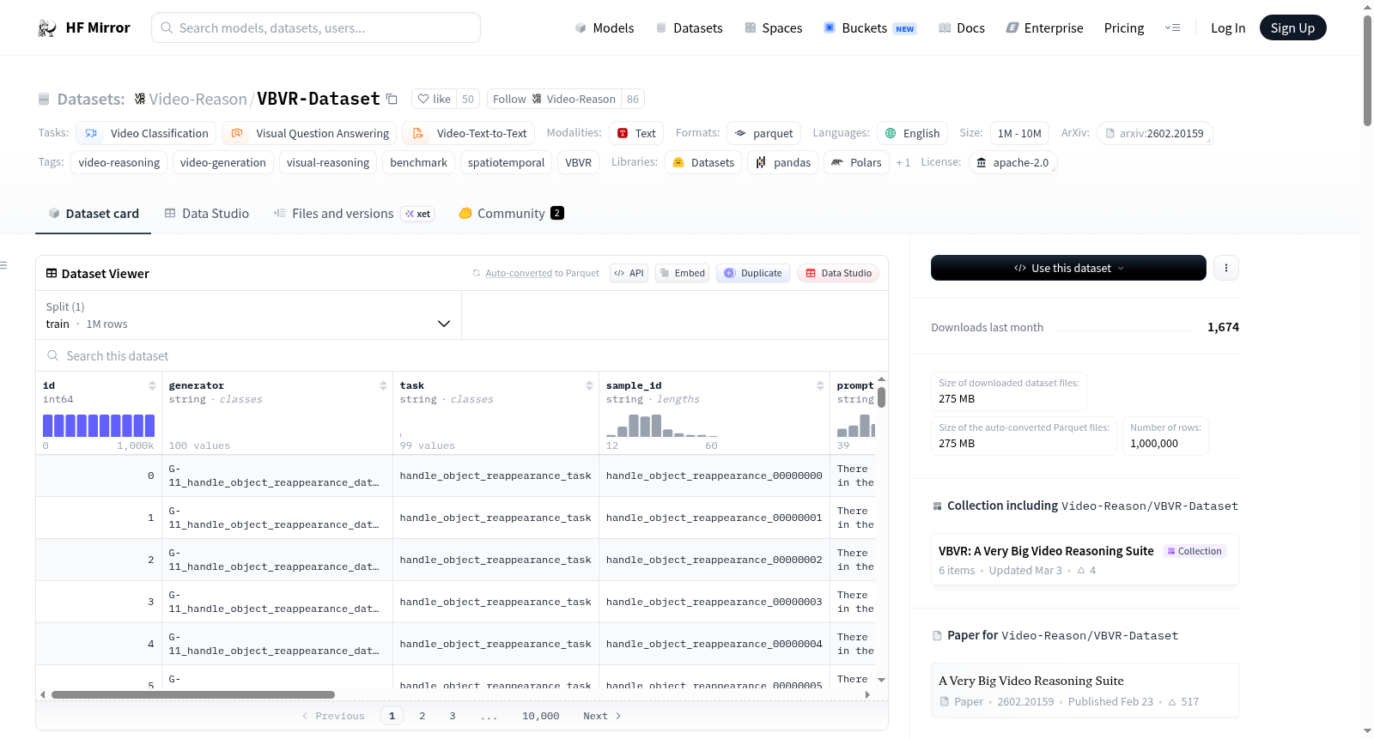Open the pandas library tag

point(783,162)
